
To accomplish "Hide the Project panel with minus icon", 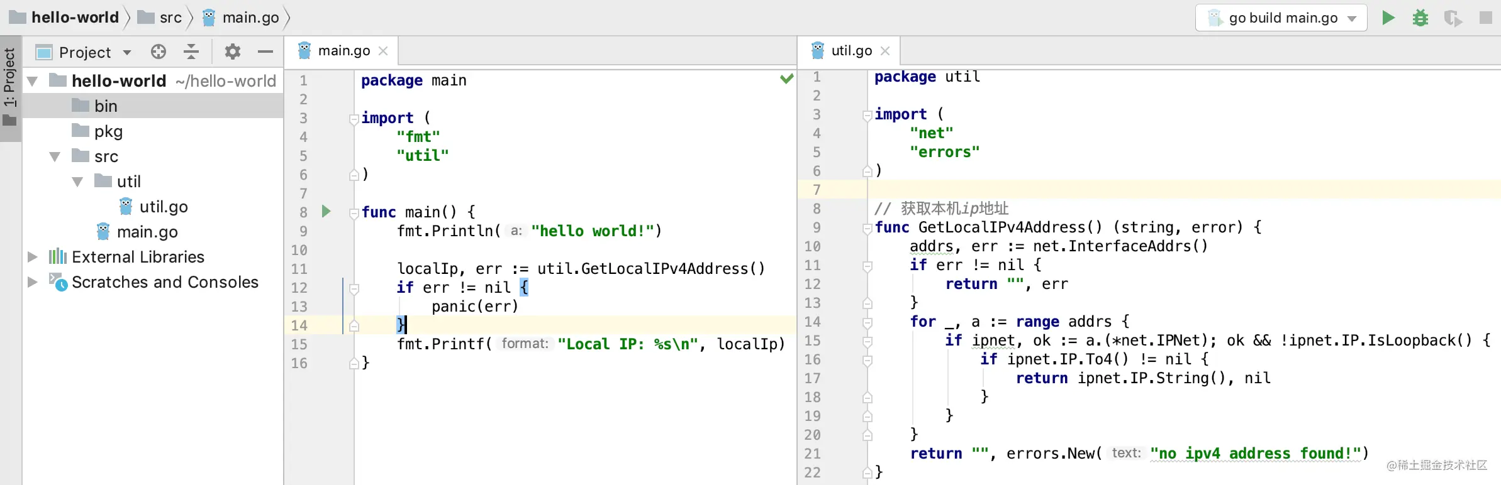I will [x=265, y=52].
